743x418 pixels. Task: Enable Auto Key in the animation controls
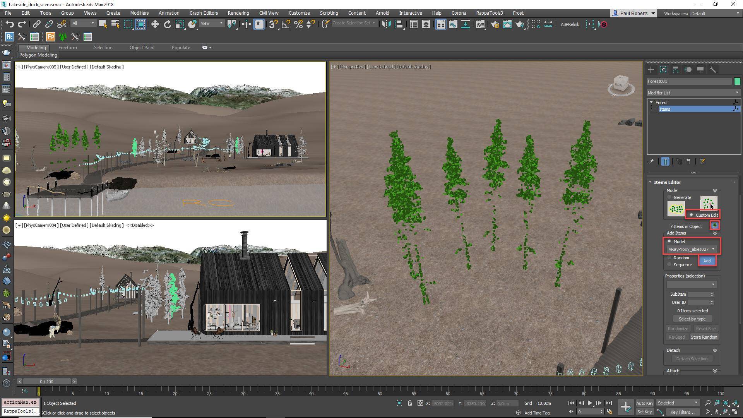[x=645, y=403]
